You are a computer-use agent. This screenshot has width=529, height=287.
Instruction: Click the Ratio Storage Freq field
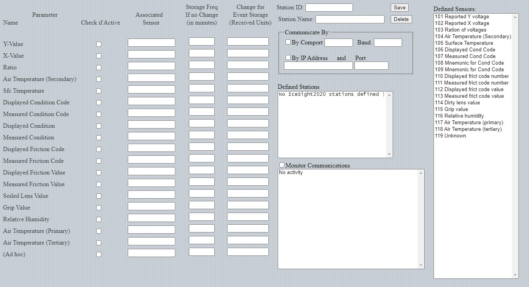tap(201, 65)
